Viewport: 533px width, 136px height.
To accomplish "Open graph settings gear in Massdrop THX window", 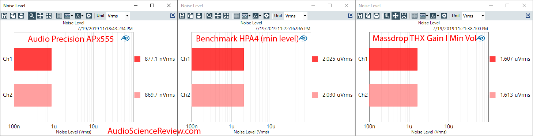I will tap(444, 16).
